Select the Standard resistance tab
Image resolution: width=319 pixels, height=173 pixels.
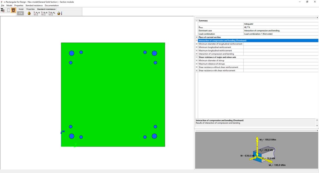(x=46, y=9)
